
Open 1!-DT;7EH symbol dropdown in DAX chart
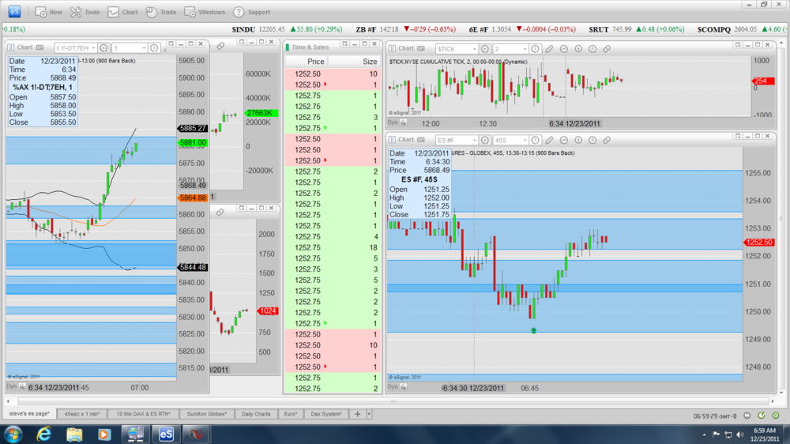click(x=93, y=48)
